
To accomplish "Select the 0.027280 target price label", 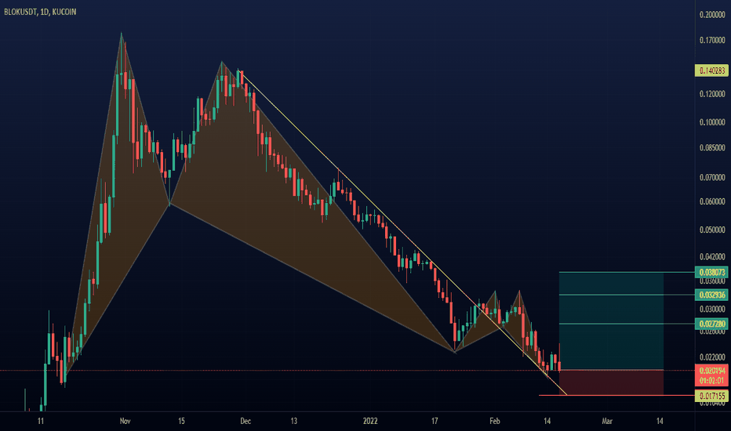I will [x=712, y=324].
